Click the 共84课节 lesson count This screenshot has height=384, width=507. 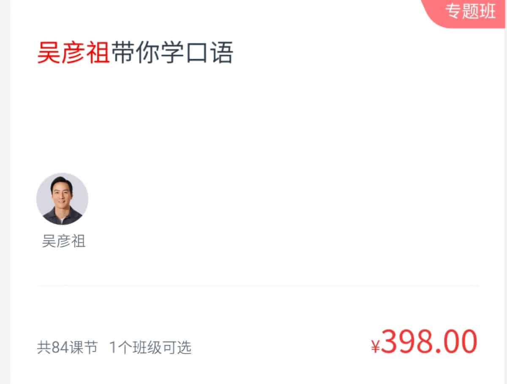[67, 348]
